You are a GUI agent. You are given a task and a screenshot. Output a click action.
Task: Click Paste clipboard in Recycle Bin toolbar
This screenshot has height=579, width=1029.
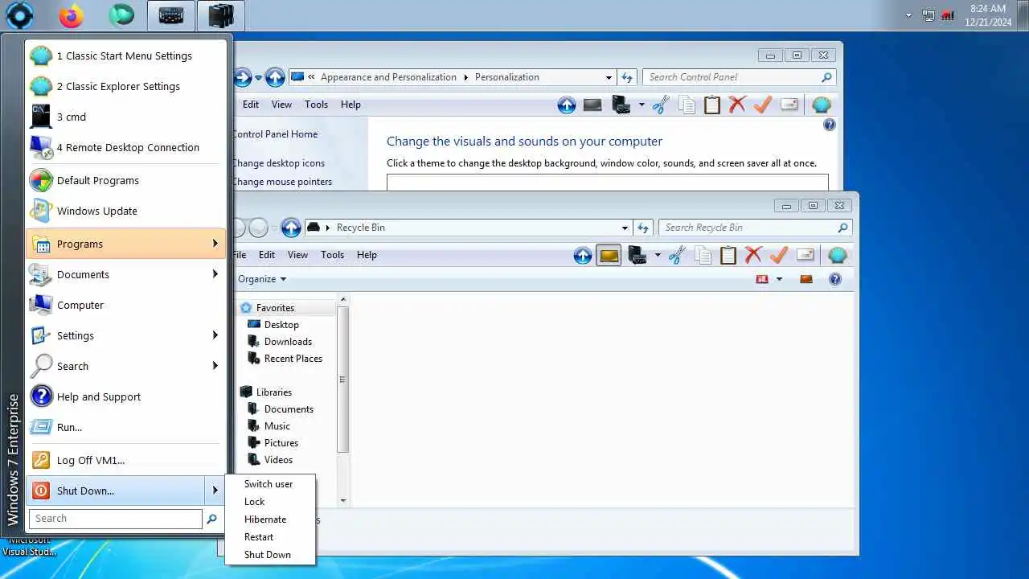[x=728, y=256]
